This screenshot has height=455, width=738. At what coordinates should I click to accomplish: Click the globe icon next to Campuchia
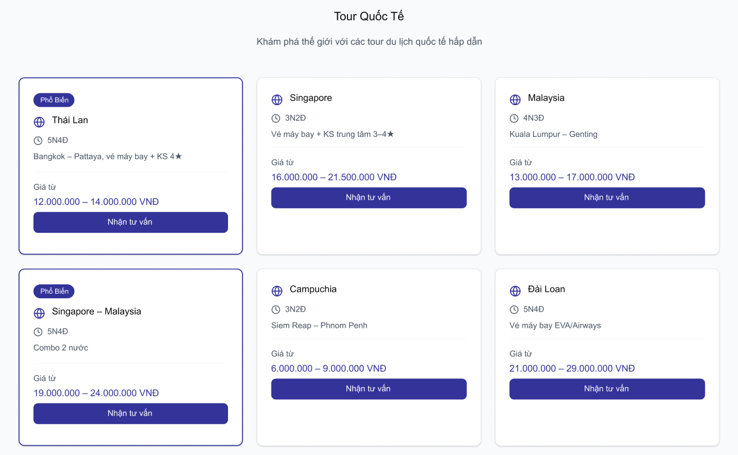tap(277, 291)
